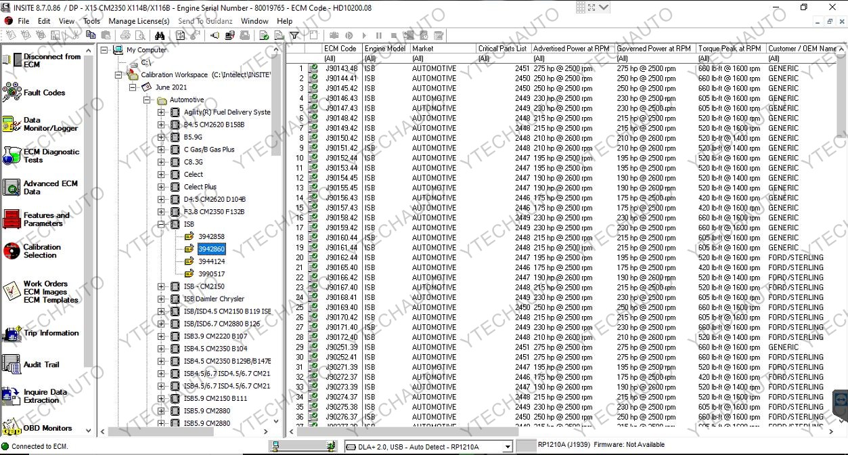Expand the ISB - CM2150 node
This screenshot has width=848, height=455.
(161, 286)
